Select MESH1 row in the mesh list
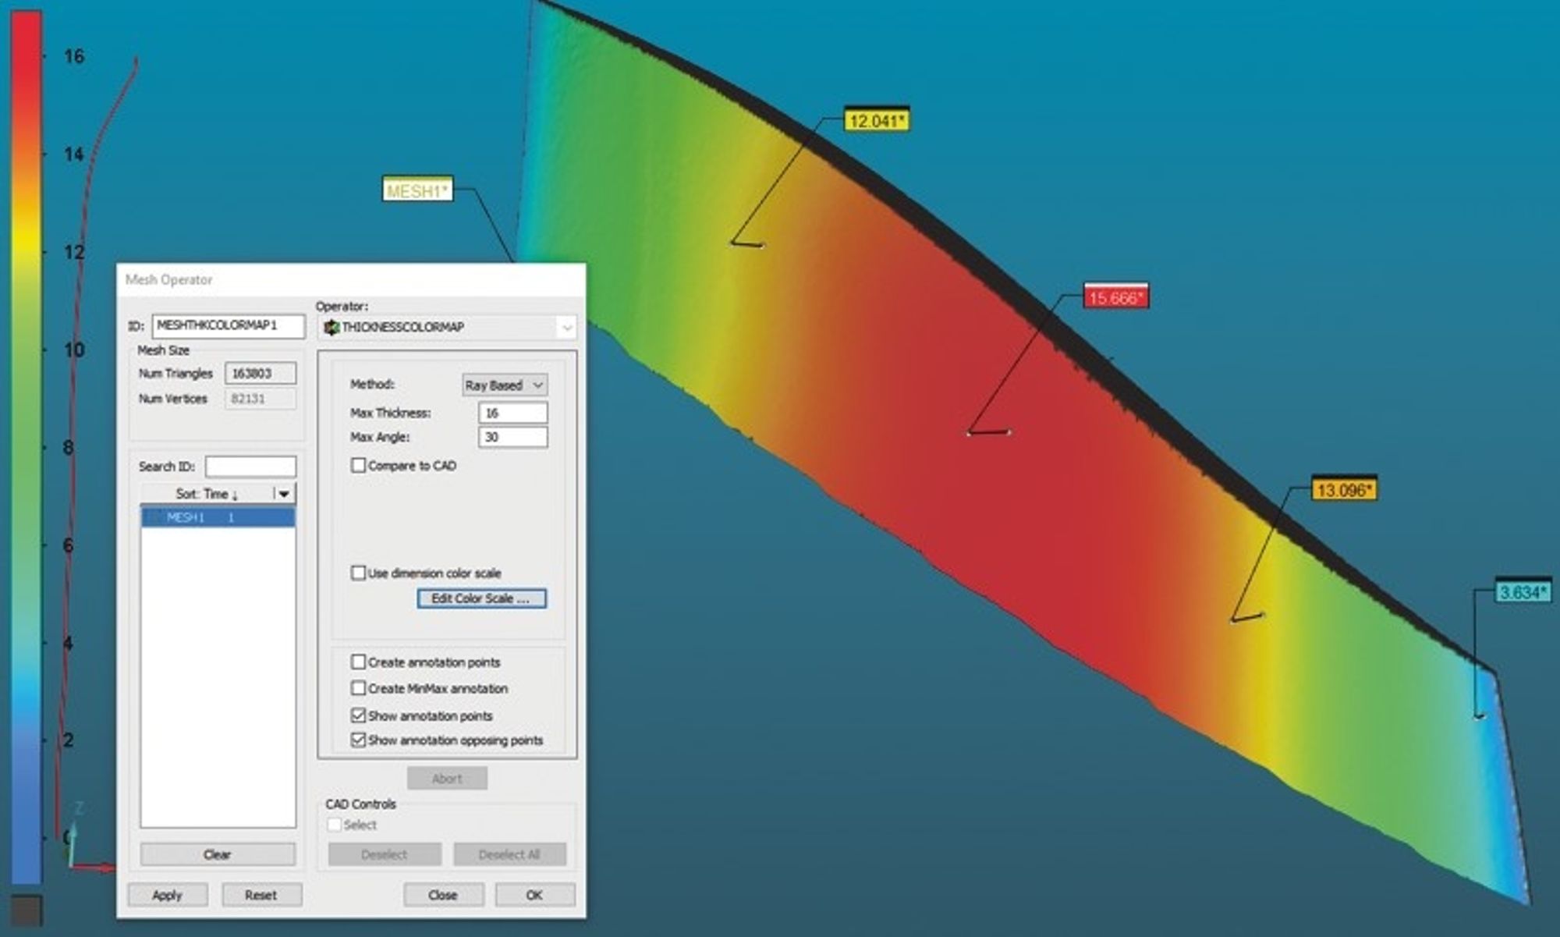The image size is (1560, 937). (218, 517)
